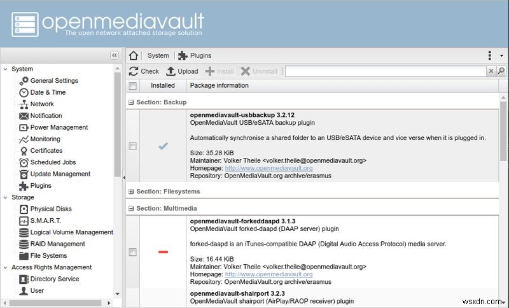The image size is (509, 308).
Task: Sort by Package information column header
Action: coord(342,85)
